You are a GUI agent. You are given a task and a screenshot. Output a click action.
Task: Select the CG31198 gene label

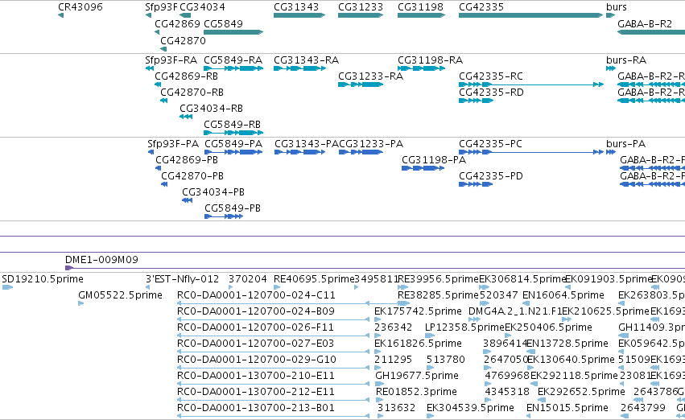pyautogui.click(x=420, y=7)
